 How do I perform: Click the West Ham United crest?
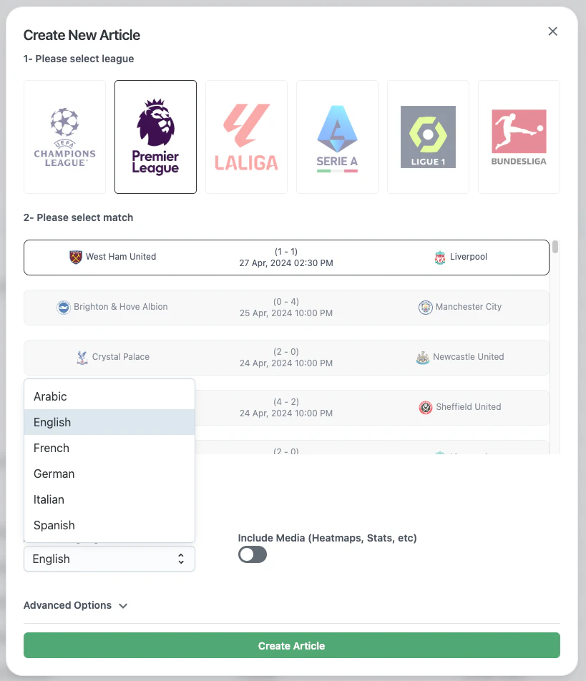[x=74, y=256]
